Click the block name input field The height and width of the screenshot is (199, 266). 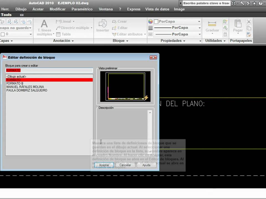point(49,70)
